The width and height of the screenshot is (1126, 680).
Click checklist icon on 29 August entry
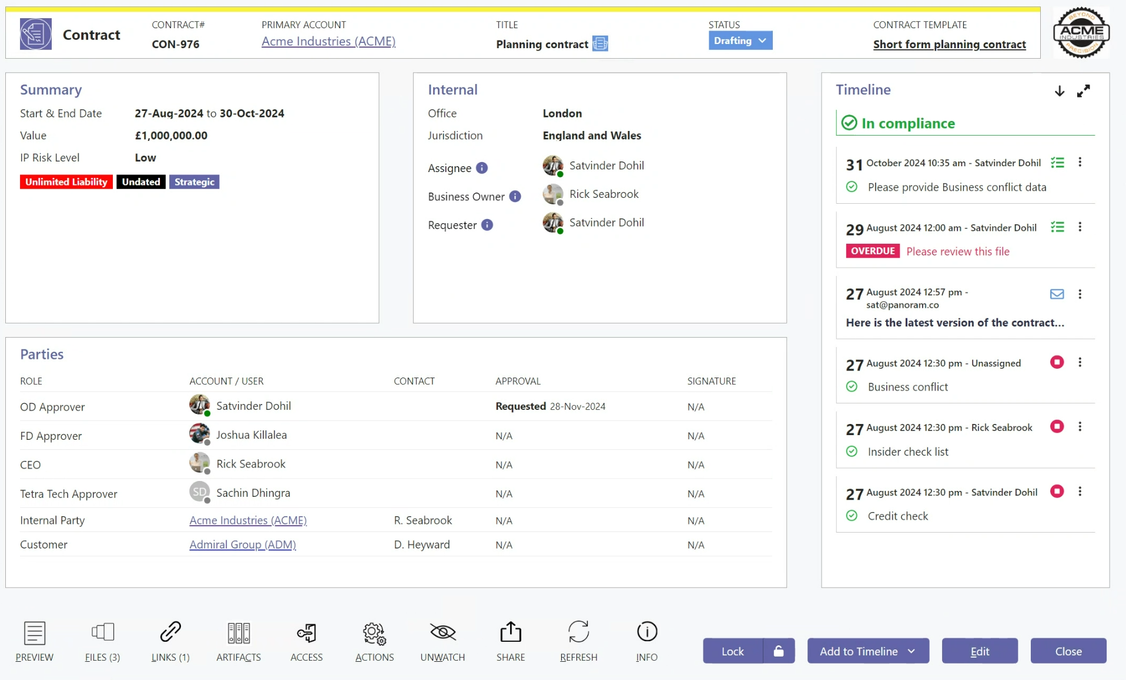coord(1057,227)
